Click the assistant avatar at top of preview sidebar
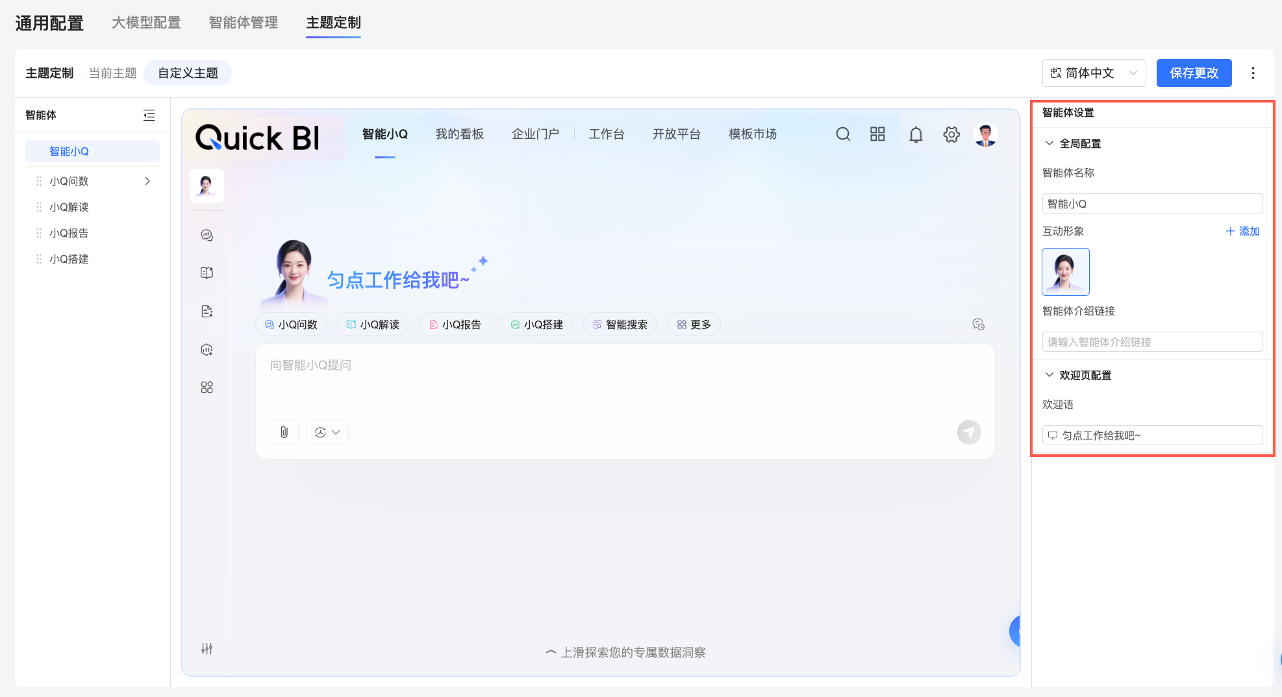 click(x=207, y=186)
